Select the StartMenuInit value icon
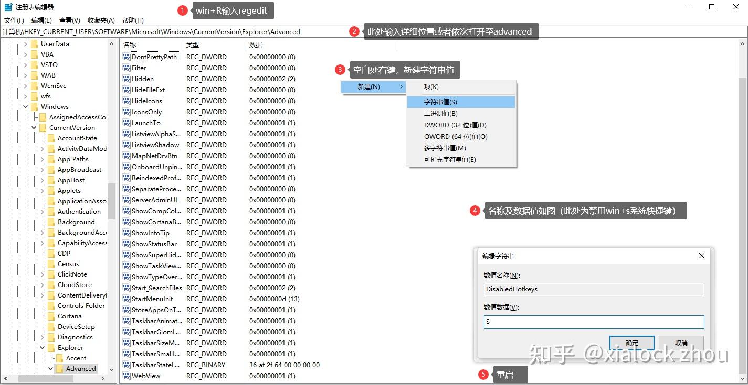Image resolution: width=748 pixels, height=385 pixels. [x=127, y=299]
